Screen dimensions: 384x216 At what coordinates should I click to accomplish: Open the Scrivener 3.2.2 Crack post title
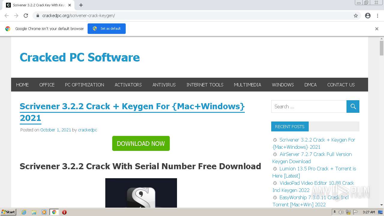coord(132,112)
